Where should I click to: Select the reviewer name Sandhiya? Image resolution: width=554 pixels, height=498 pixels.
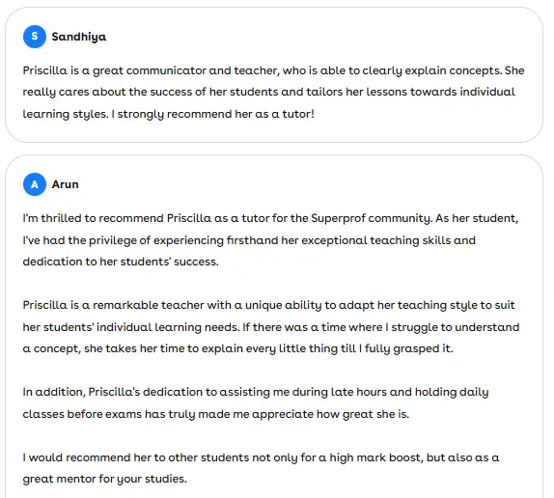click(79, 37)
